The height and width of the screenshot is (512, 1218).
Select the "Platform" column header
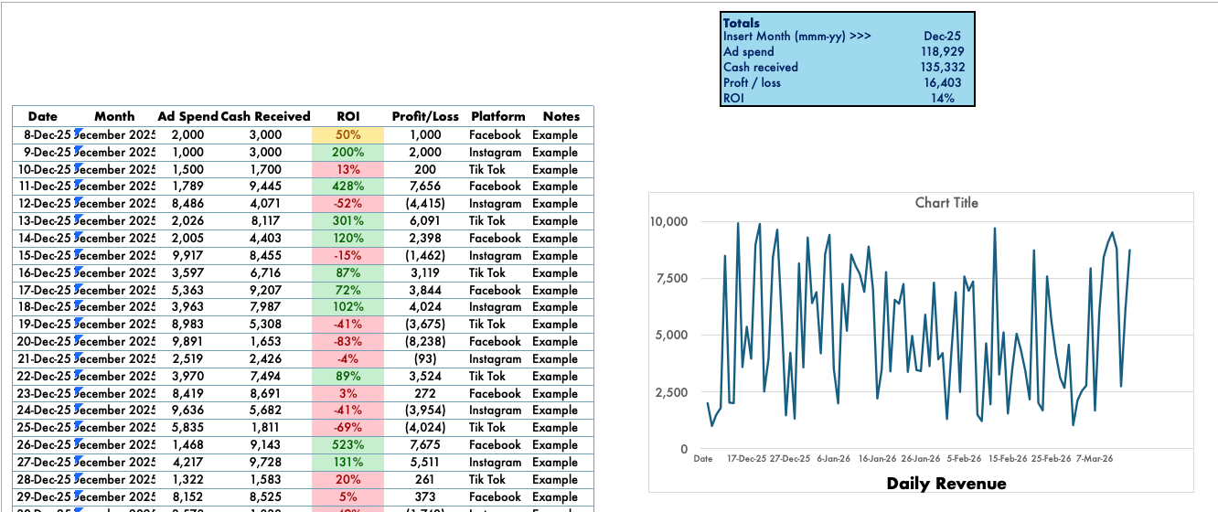pyautogui.click(x=497, y=116)
